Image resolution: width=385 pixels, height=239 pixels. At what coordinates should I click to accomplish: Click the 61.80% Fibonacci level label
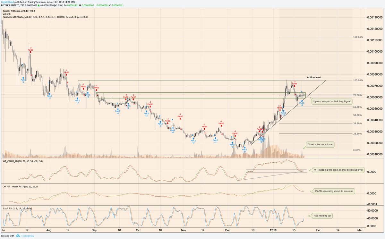click(357, 107)
